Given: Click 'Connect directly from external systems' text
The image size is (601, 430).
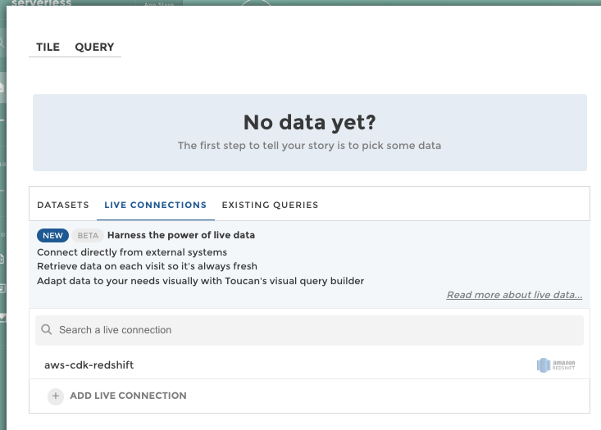Looking at the screenshot, I should (132, 252).
